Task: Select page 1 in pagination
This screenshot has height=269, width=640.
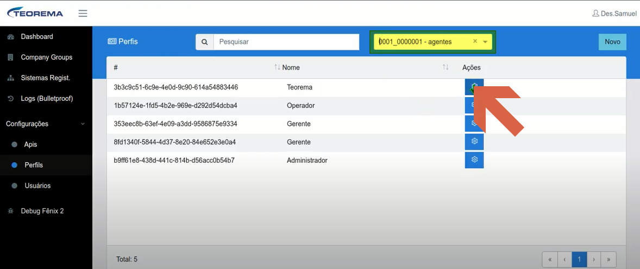Action: pyautogui.click(x=579, y=259)
